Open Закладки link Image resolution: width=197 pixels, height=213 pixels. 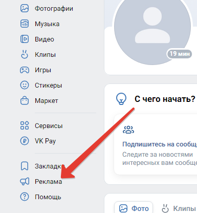[x=50, y=166]
